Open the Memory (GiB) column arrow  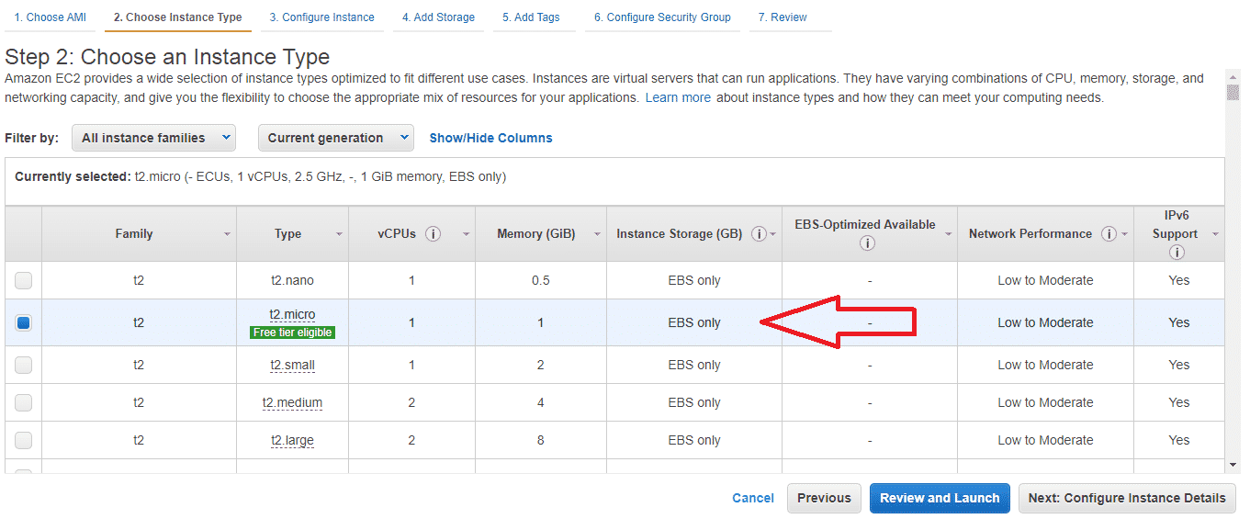(596, 234)
